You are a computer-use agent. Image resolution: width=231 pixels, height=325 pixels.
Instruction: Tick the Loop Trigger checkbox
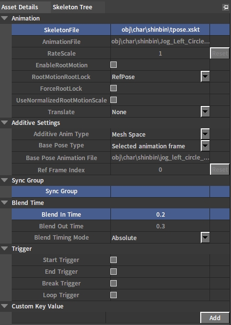click(x=113, y=295)
